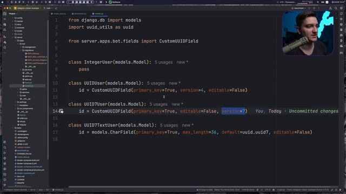Click '5 usages' hint on IntegerUser class
The height and width of the screenshot is (194, 346).
[163, 63]
